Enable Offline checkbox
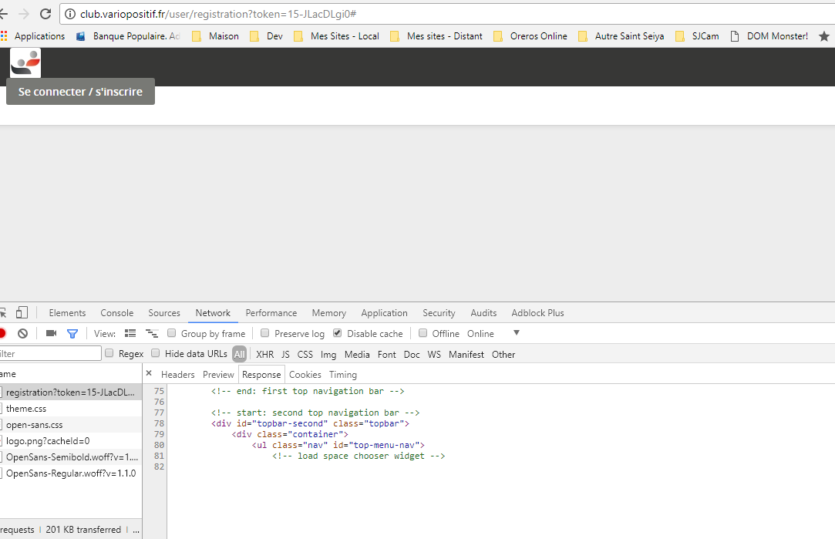835x539 pixels. point(423,333)
